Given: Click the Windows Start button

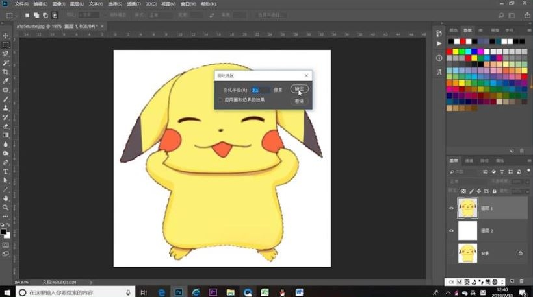Looking at the screenshot, I should pyautogui.click(x=7, y=292).
